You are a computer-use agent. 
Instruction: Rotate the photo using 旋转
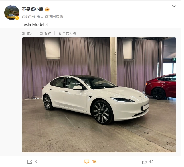46,34
